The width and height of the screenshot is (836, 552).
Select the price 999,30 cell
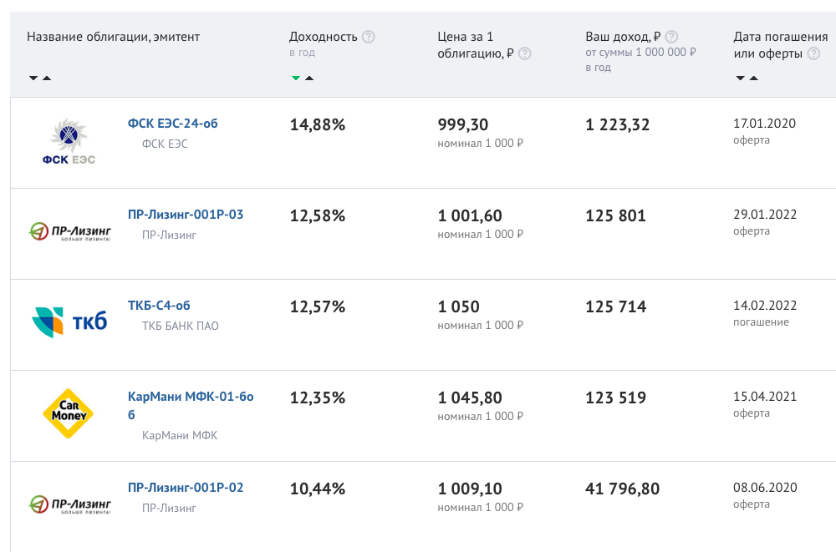(x=463, y=124)
